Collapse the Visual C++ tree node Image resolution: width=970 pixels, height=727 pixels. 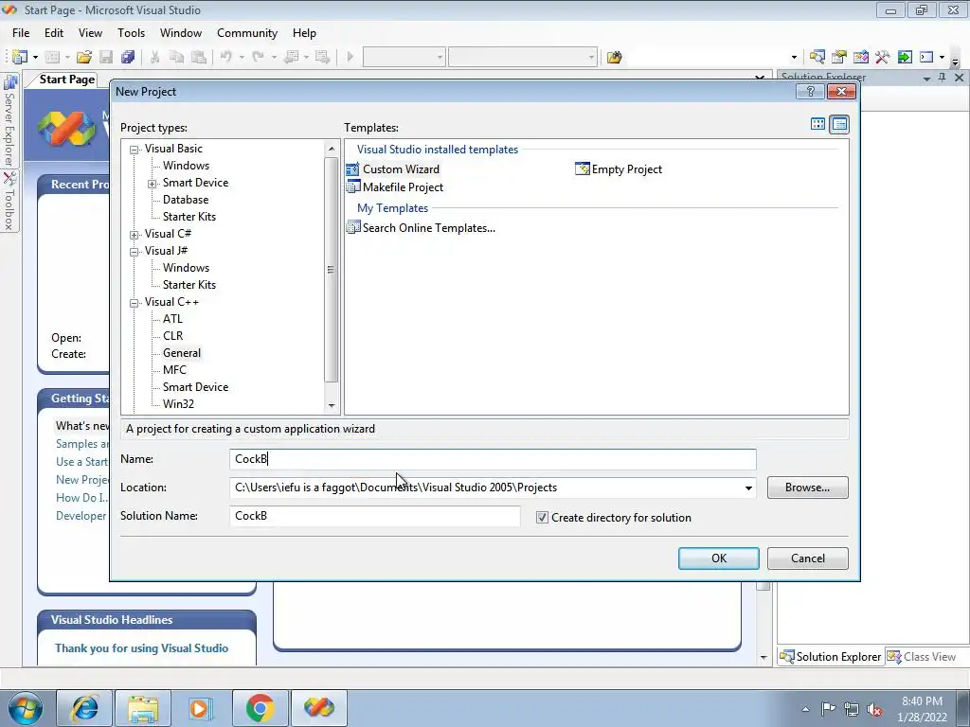tap(134, 303)
